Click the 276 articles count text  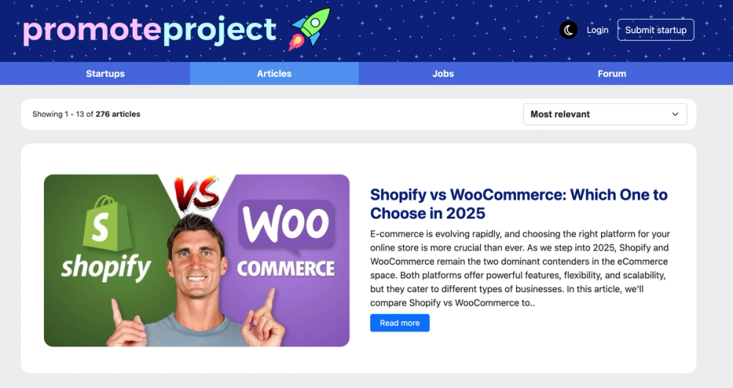[x=118, y=114]
